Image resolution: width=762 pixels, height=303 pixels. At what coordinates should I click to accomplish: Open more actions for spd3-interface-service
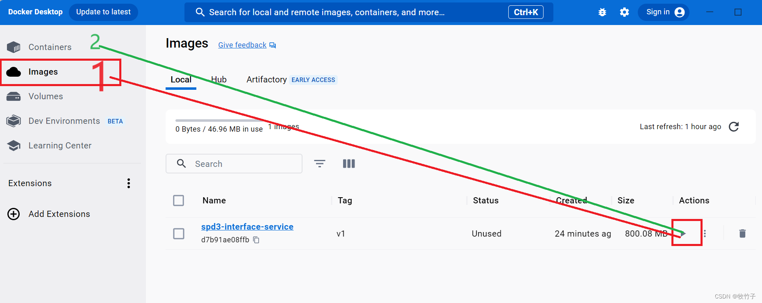705,234
